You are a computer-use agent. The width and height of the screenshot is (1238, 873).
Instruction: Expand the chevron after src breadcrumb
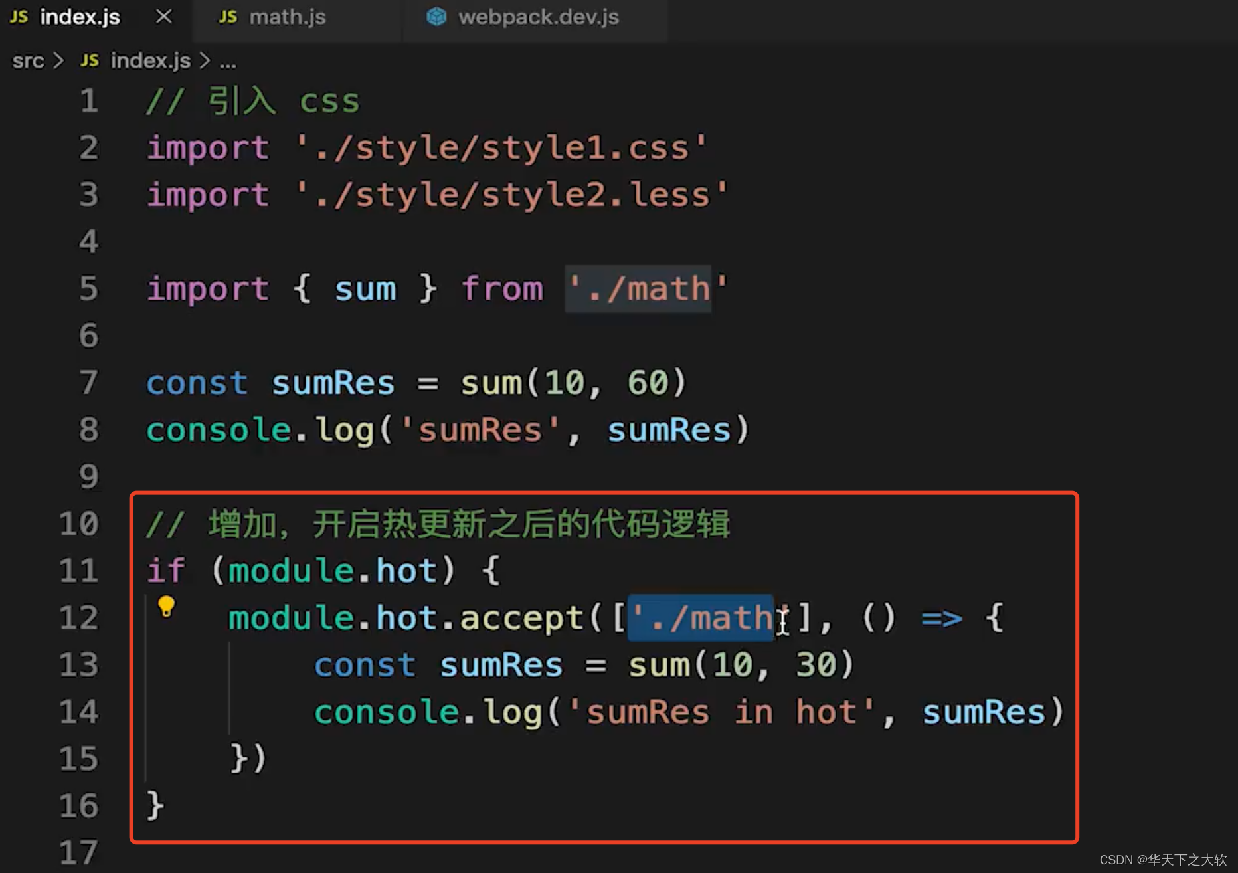pyautogui.click(x=59, y=61)
